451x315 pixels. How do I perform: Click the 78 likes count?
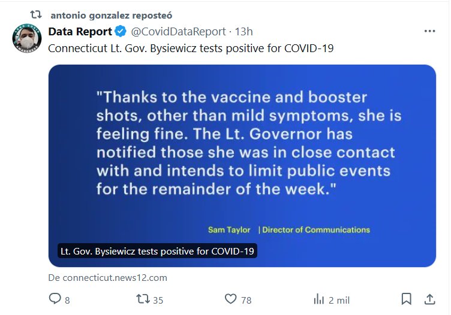[246, 299]
